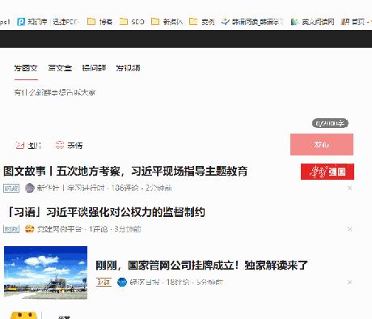Switch to the 写文章 tab
The image size is (372, 319).
click(x=60, y=68)
